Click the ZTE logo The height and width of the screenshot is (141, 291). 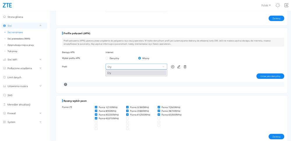7,5
